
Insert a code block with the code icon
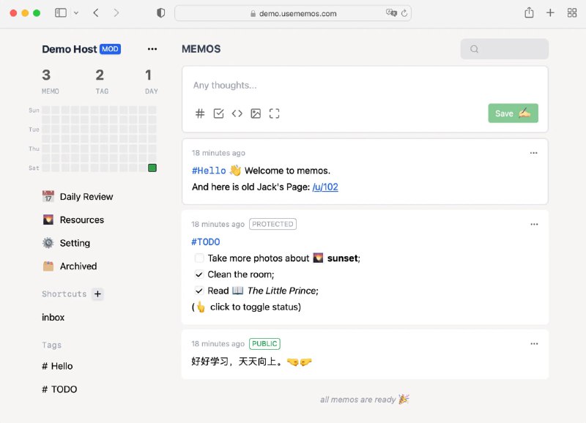[x=237, y=113]
